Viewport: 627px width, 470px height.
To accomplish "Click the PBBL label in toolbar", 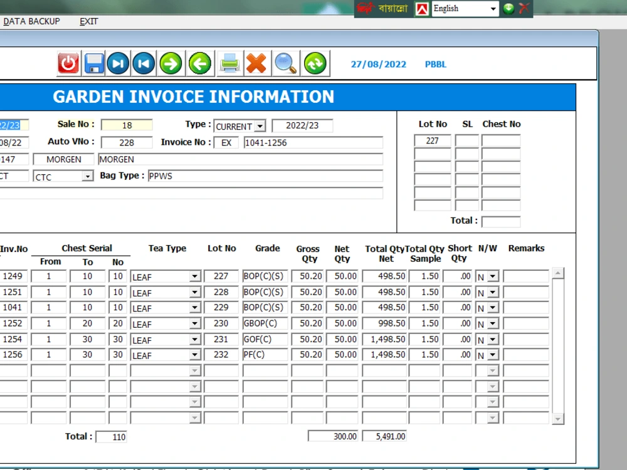I will 436,65.
